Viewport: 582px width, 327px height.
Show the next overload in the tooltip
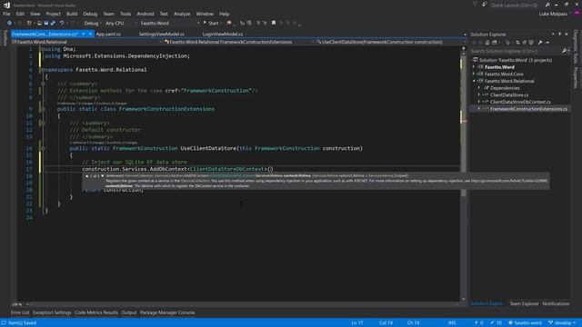(103, 176)
